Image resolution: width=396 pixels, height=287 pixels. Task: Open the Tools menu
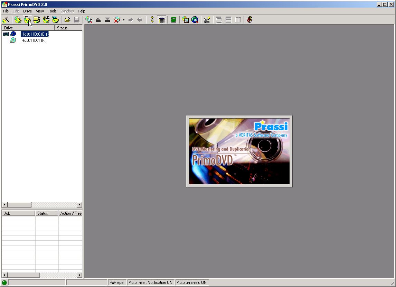point(52,11)
